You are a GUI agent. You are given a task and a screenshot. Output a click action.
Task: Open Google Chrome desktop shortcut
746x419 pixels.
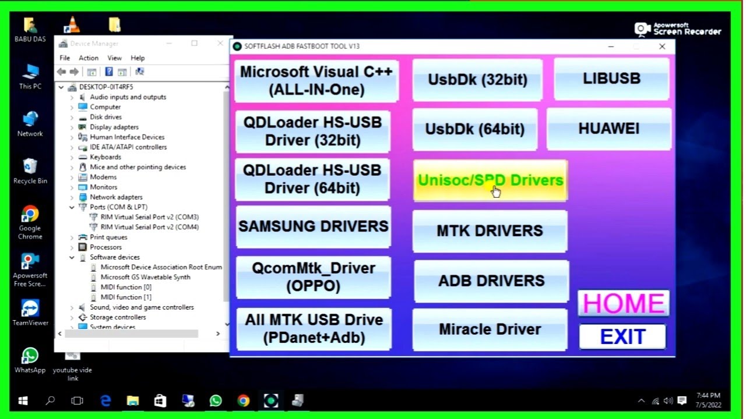coord(30,222)
